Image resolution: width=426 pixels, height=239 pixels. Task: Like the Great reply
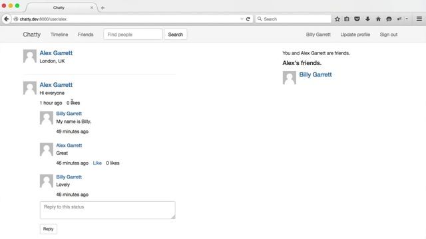click(97, 163)
